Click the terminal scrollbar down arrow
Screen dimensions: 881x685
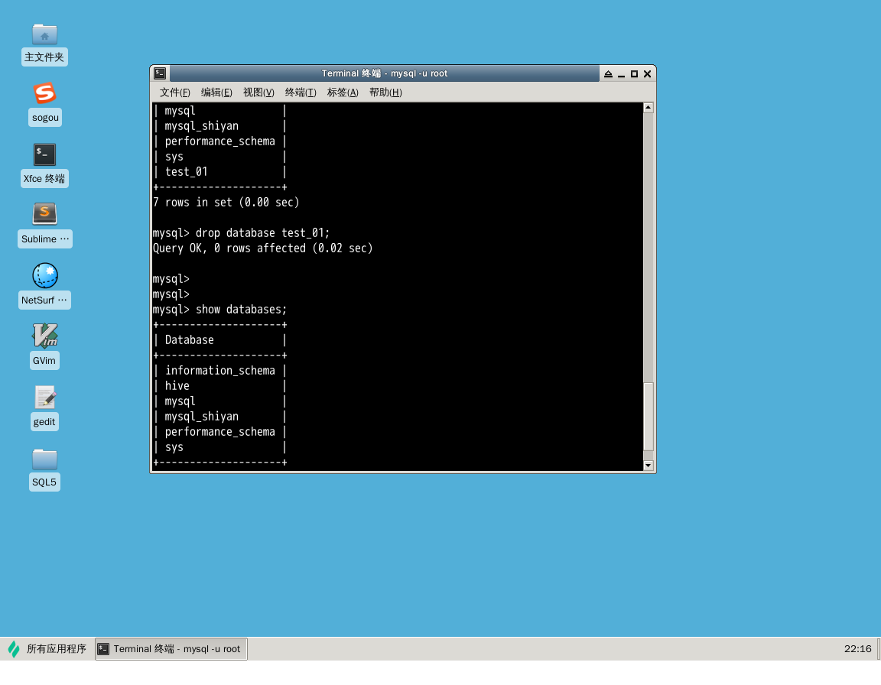click(649, 465)
